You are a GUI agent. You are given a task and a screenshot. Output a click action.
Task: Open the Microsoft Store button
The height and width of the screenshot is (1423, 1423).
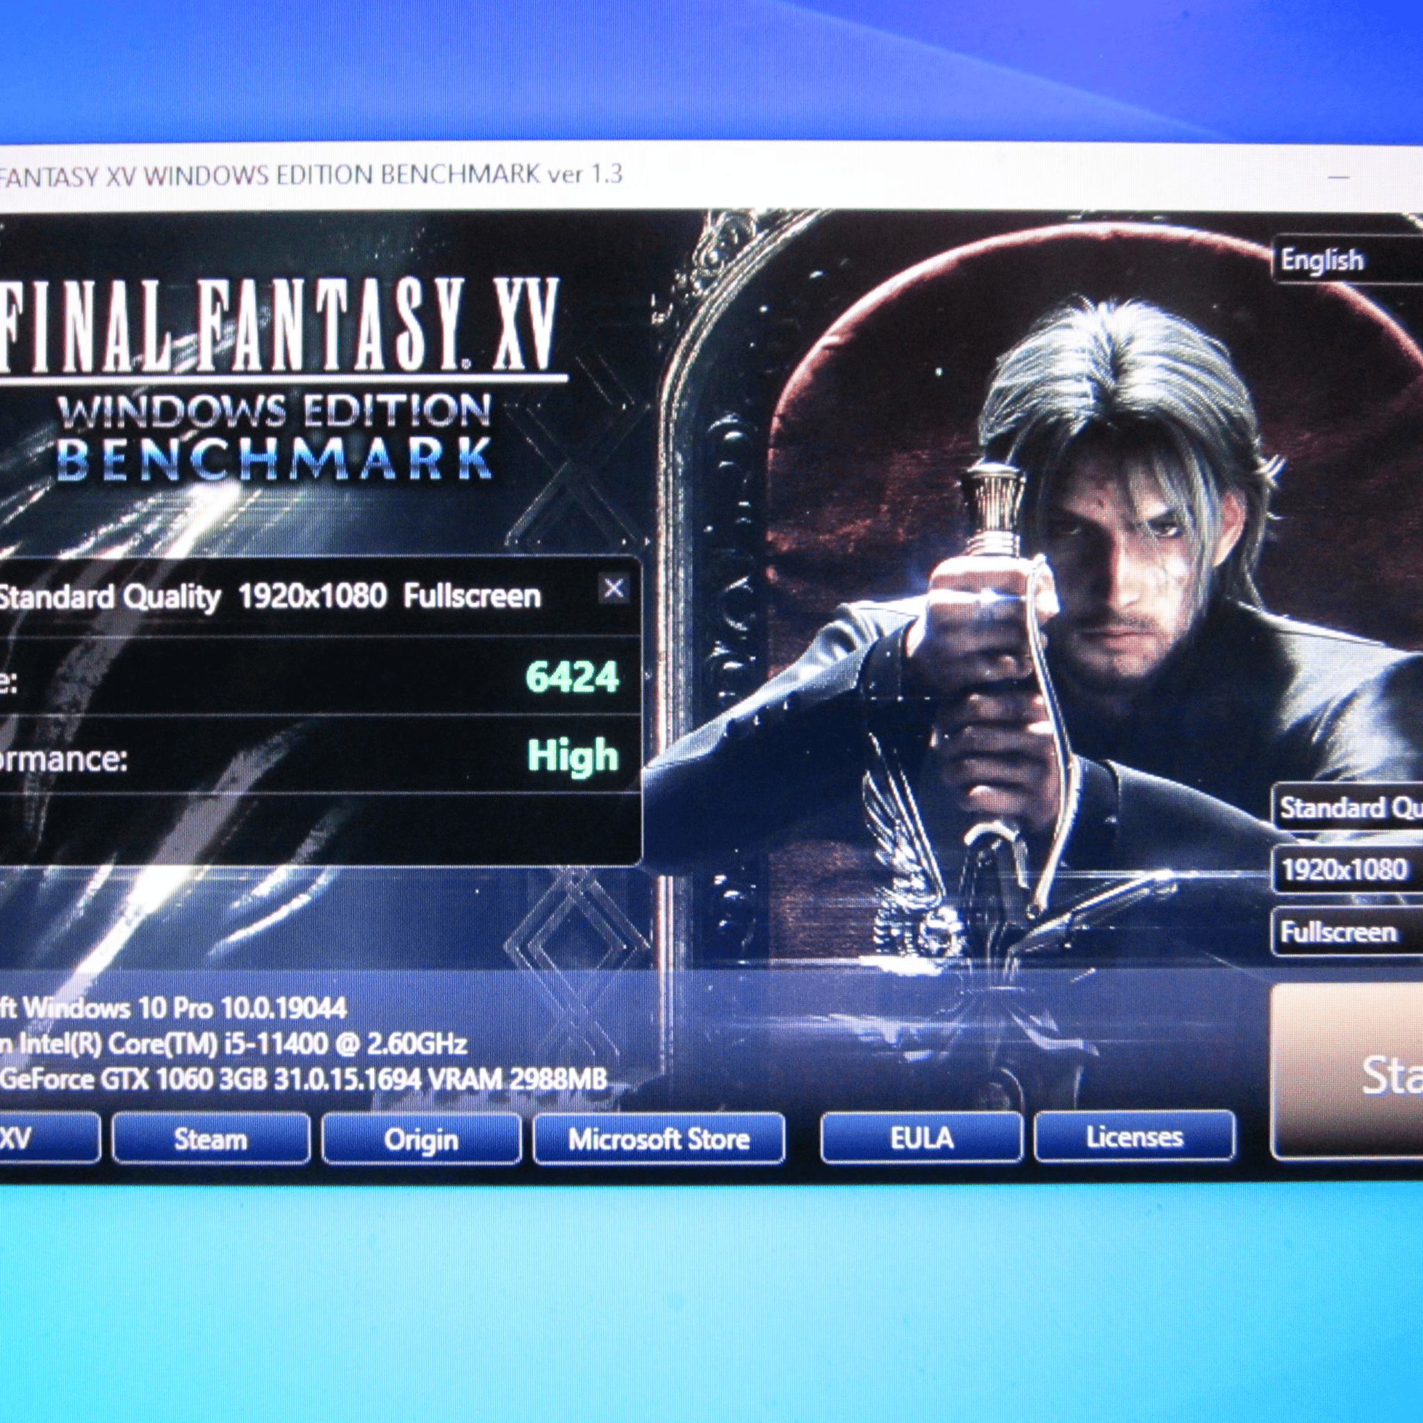click(659, 1140)
